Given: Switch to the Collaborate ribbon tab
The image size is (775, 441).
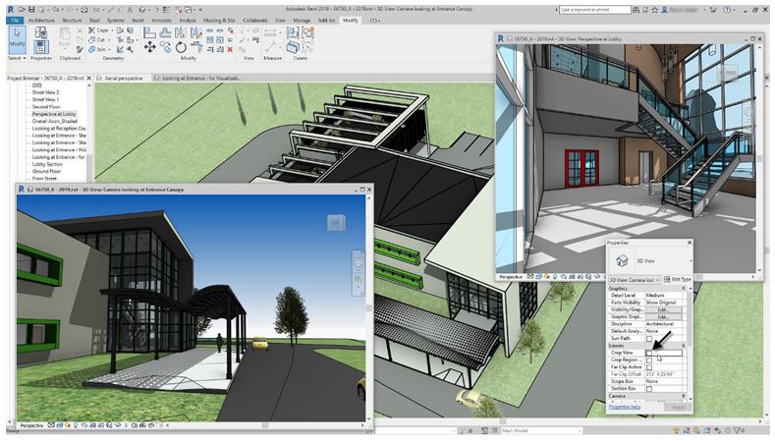Looking at the screenshot, I should pyautogui.click(x=255, y=21).
